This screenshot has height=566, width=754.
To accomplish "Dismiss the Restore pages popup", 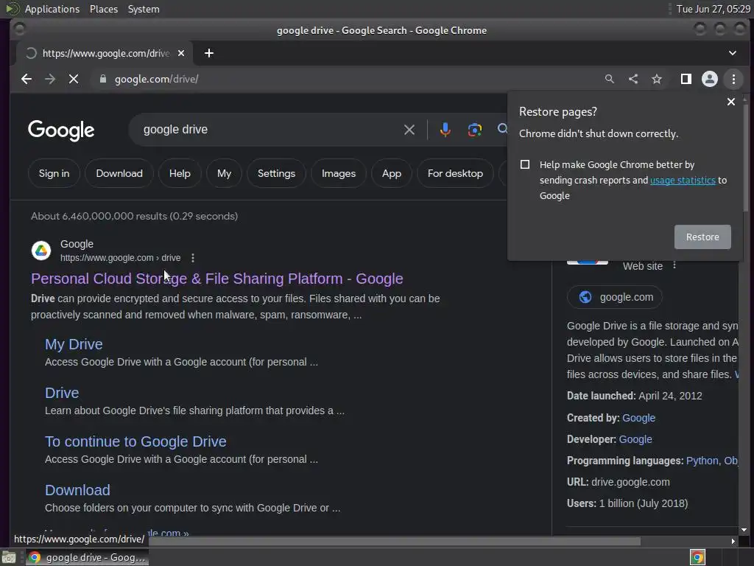I will (x=731, y=102).
